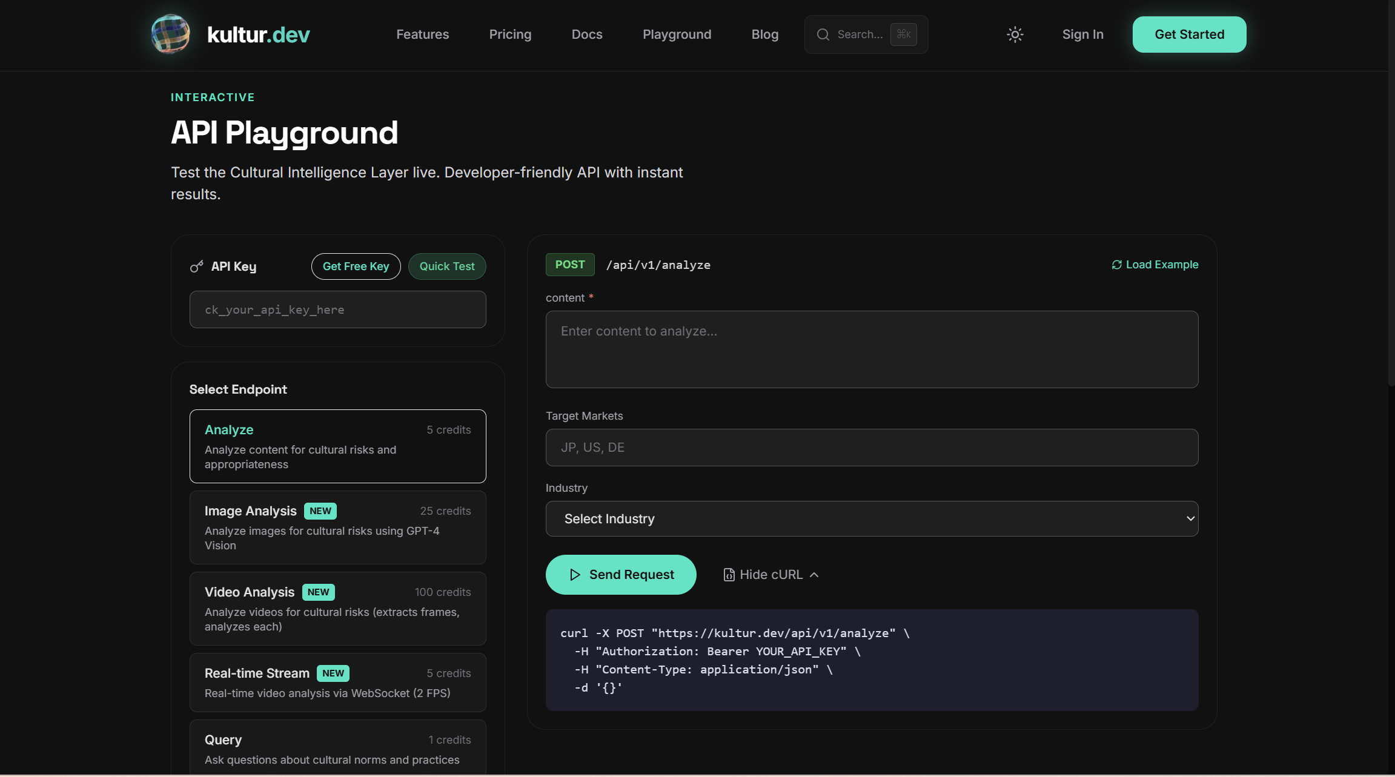Image resolution: width=1395 pixels, height=777 pixels.
Task: Select the Analyze endpoint option
Action: pyautogui.click(x=337, y=446)
